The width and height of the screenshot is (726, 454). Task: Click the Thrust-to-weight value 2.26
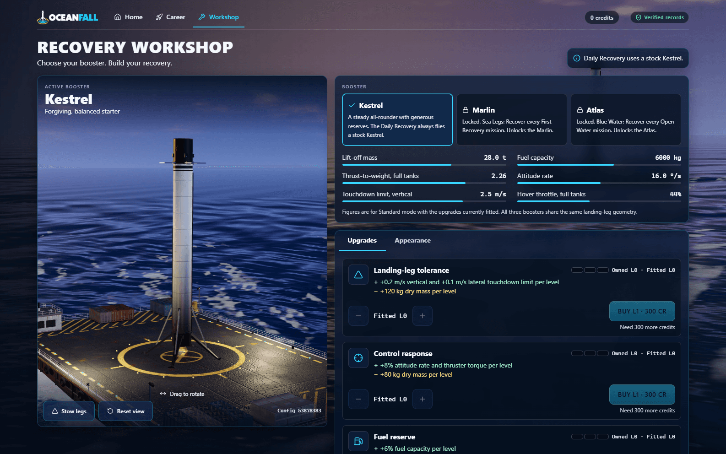(499, 176)
